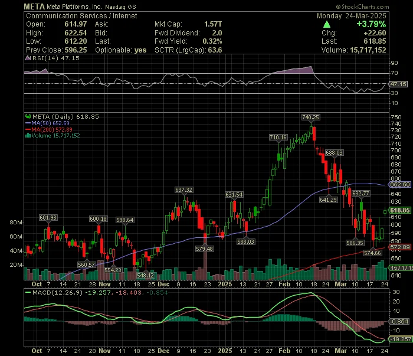Image resolution: width=413 pixels, height=356 pixels.
Task: Click the volume axis tag beside the bars
Action: click(401, 267)
